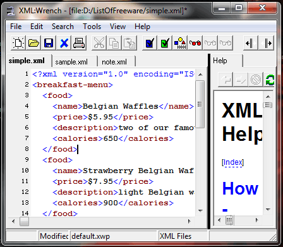Click the 'Modified' status bar entry
Screen dimensions: 283x247
tap(54, 236)
